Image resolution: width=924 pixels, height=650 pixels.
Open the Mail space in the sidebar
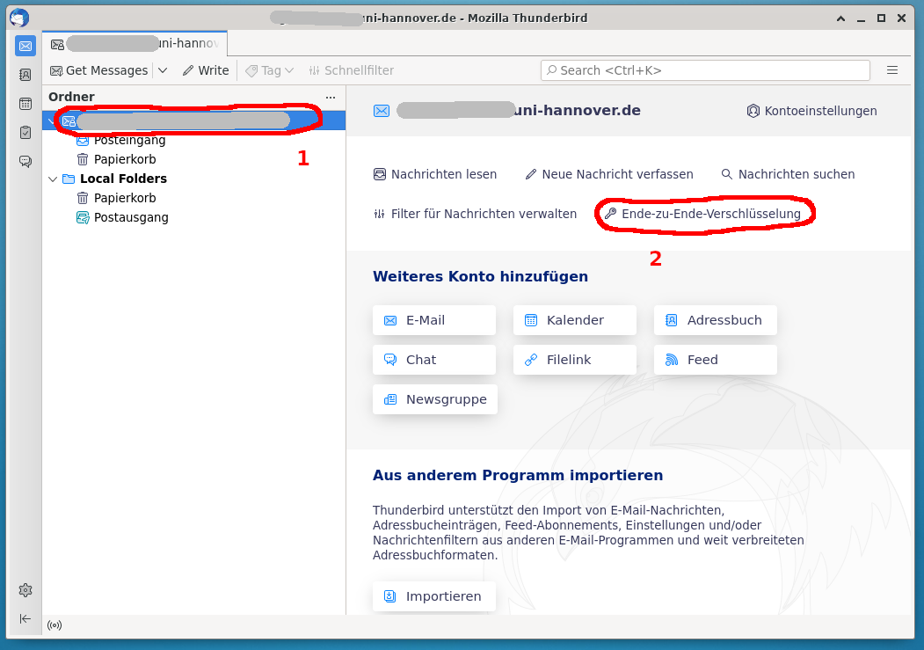(x=25, y=46)
